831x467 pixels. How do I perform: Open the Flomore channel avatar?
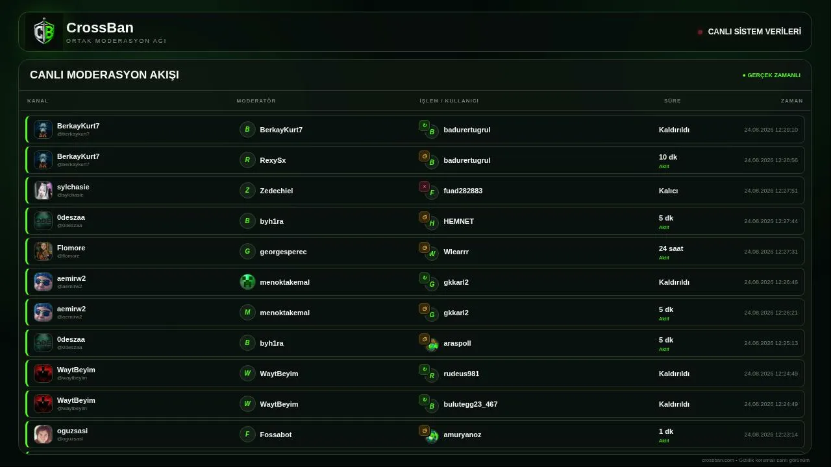pyautogui.click(x=43, y=251)
